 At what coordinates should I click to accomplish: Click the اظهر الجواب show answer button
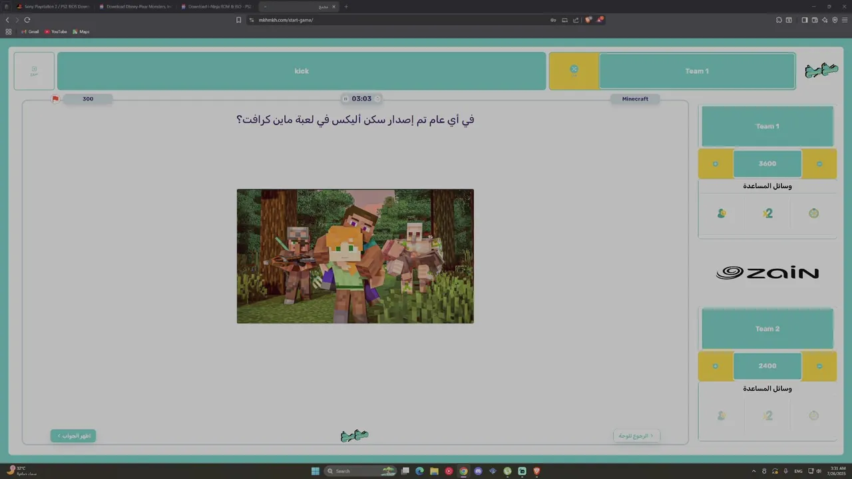click(73, 436)
